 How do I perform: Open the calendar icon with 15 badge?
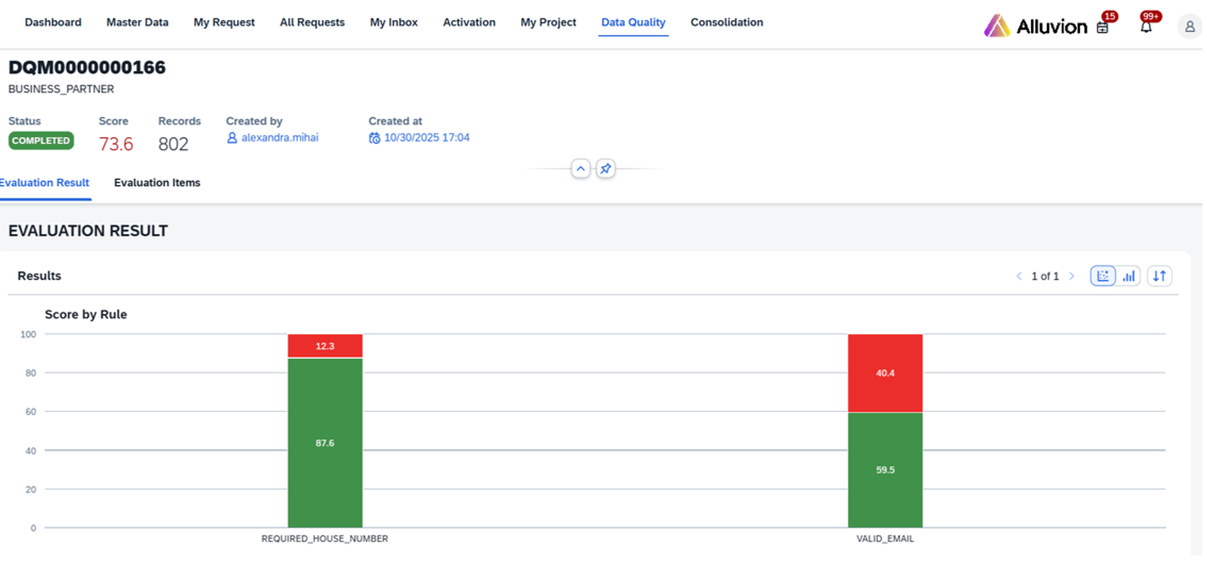pos(1102,28)
